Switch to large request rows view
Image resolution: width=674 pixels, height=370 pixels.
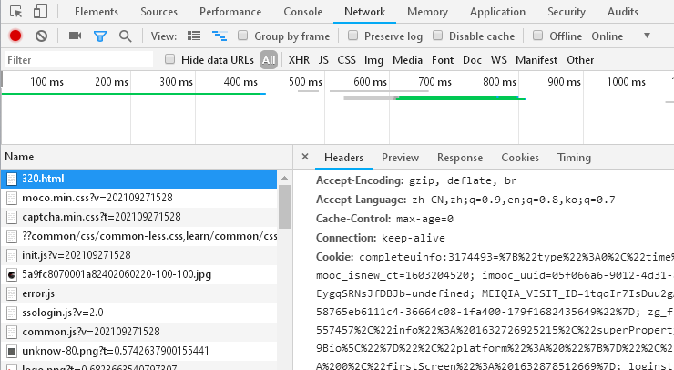194,36
